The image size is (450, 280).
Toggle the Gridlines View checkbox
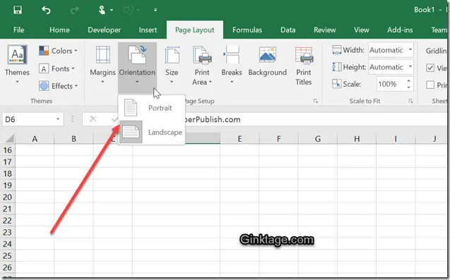pos(430,68)
